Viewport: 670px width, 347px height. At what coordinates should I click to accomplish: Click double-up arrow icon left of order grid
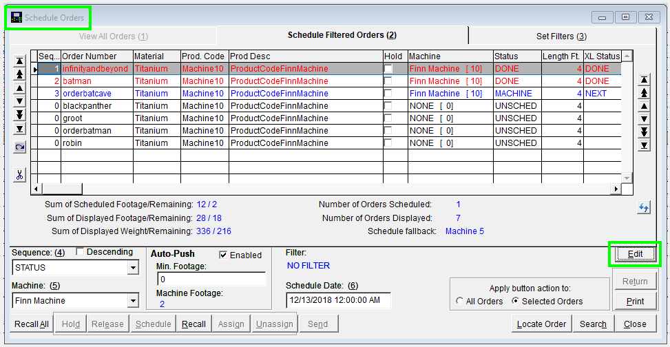pos(19,74)
